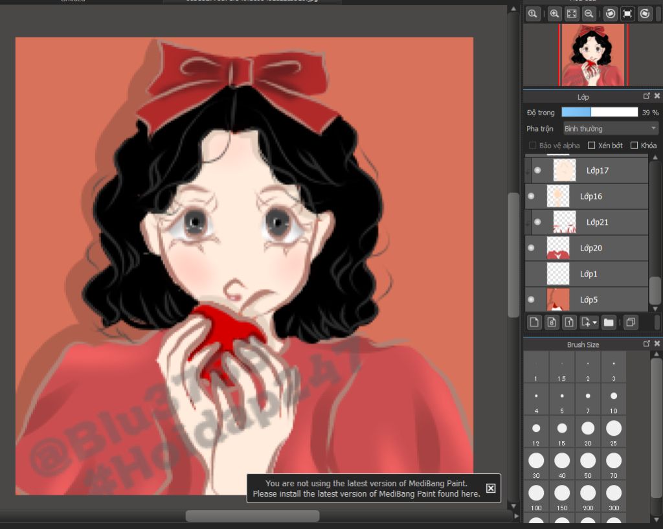Click the Lớp5 layer thumbnail
This screenshot has width=663, height=529.
pyautogui.click(x=557, y=299)
